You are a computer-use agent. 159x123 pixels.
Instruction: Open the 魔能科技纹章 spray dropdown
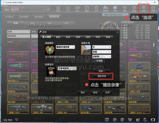pos(65,47)
